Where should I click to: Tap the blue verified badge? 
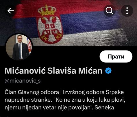pyautogui.click(x=108, y=71)
